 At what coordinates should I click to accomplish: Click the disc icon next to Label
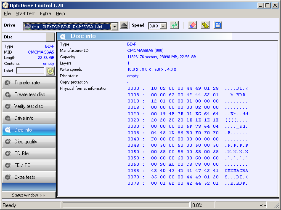click(x=50, y=71)
